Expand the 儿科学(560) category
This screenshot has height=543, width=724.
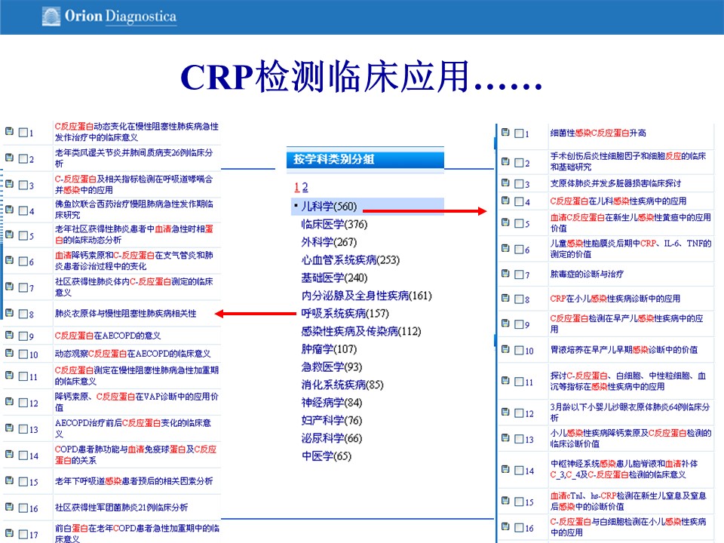click(x=328, y=207)
